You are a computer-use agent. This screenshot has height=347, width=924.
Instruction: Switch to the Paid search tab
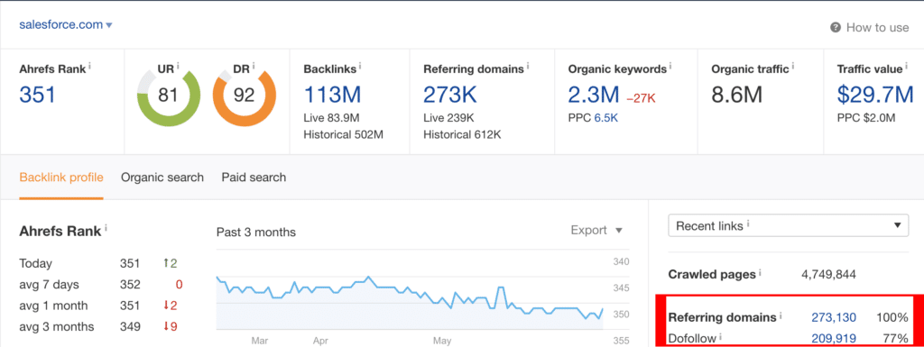click(x=254, y=177)
